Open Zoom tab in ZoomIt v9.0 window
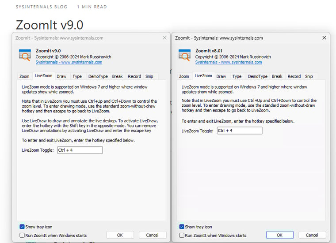Screen dimensions: 336x243 [x=24, y=76]
